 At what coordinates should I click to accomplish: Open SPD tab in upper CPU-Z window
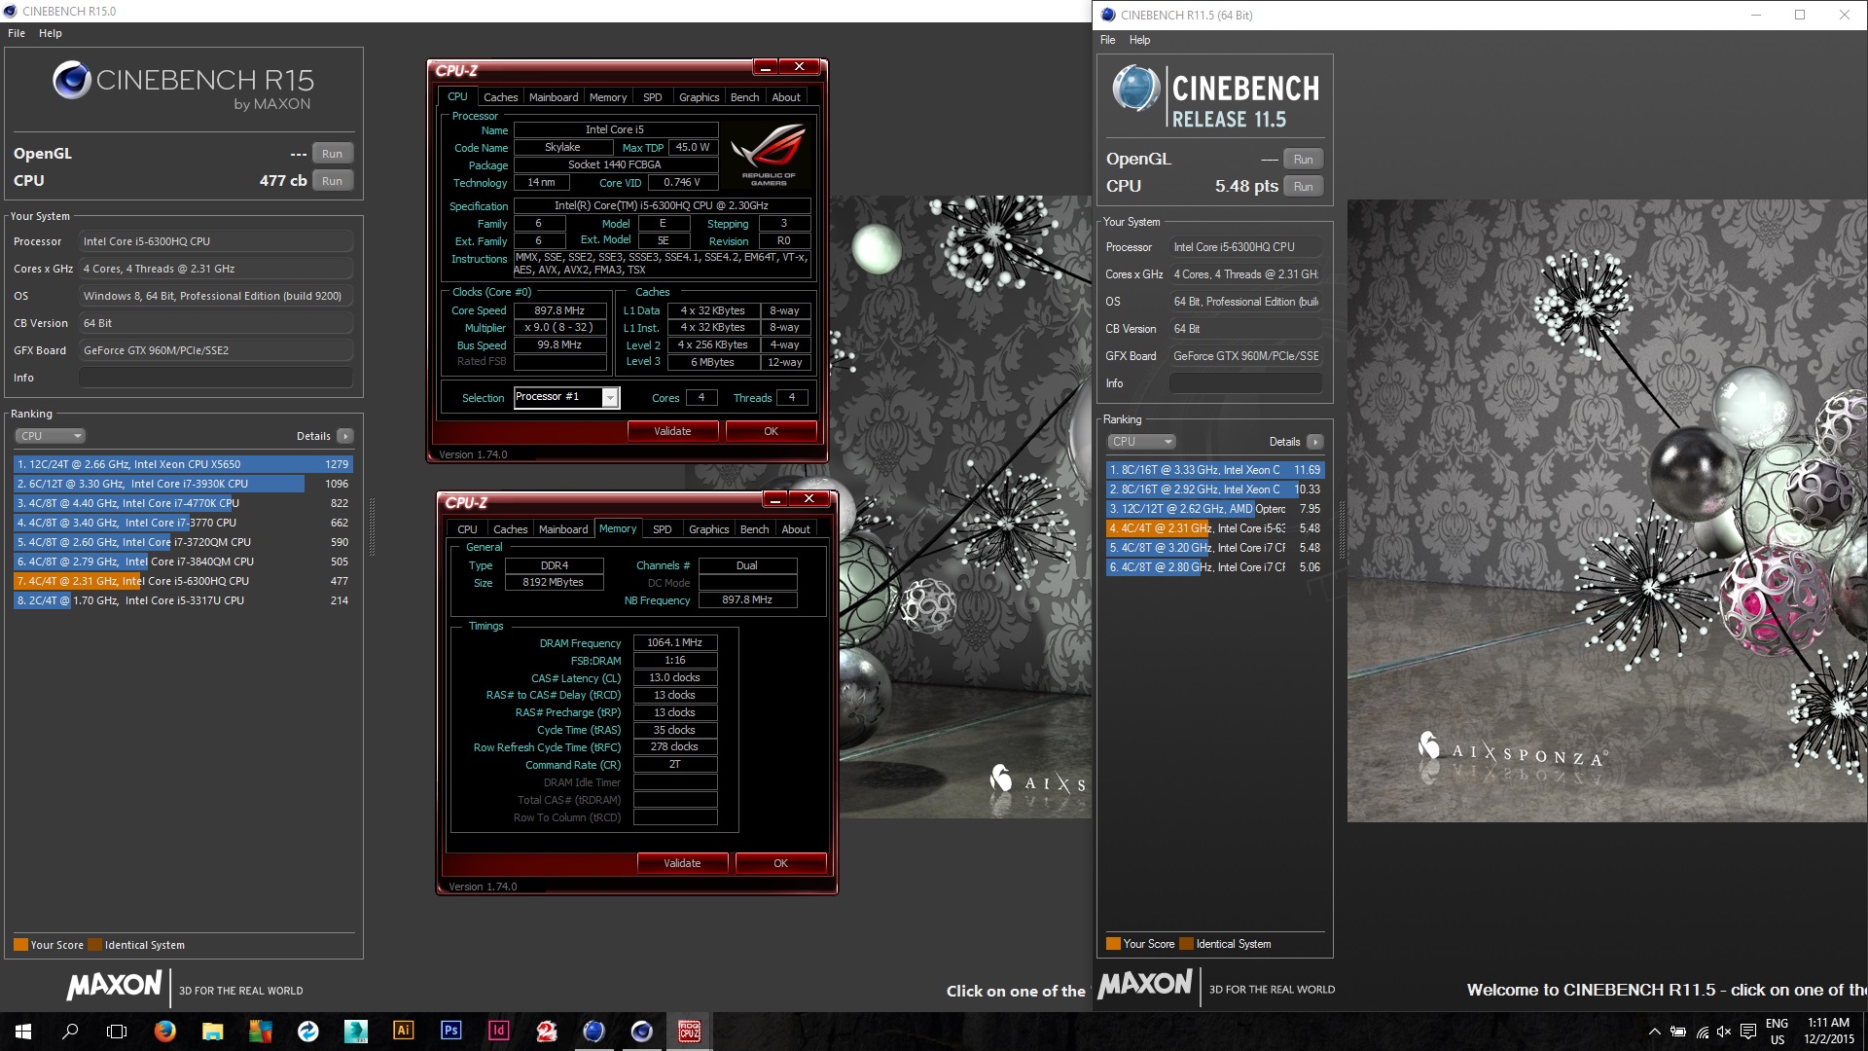tap(653, 97)
